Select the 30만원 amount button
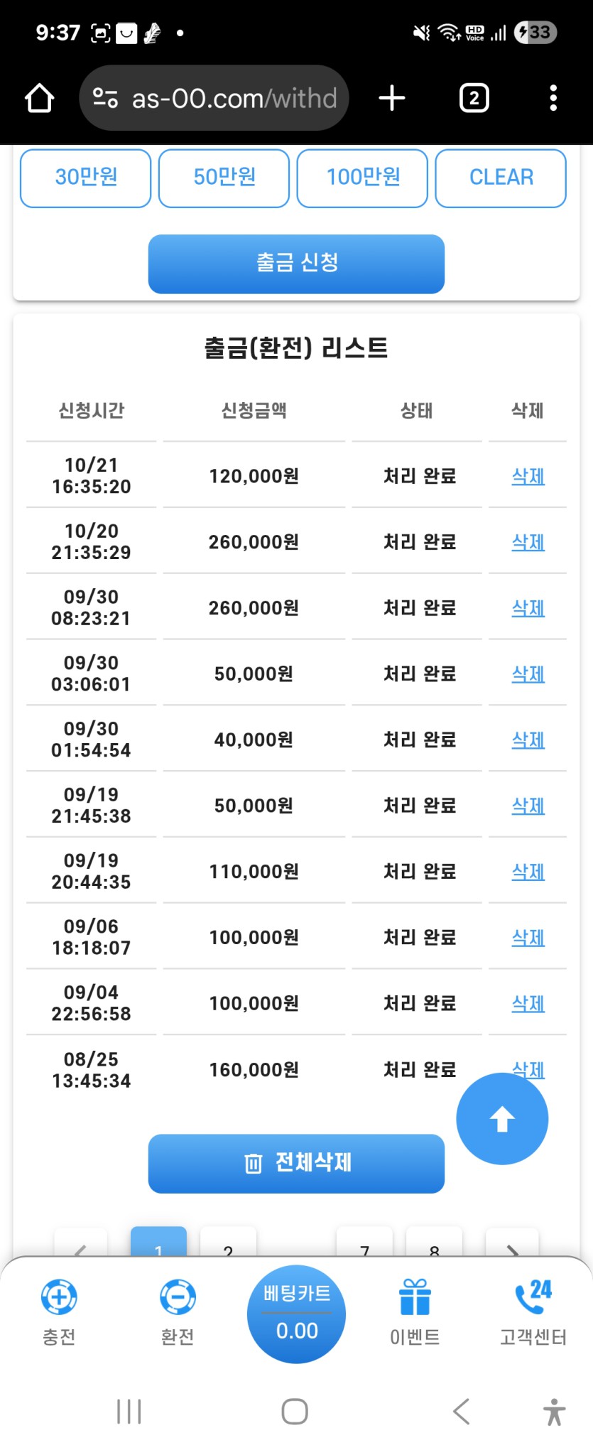This screenshot has width=593, height=1450. pyautogui.click(x=86, y=178)
